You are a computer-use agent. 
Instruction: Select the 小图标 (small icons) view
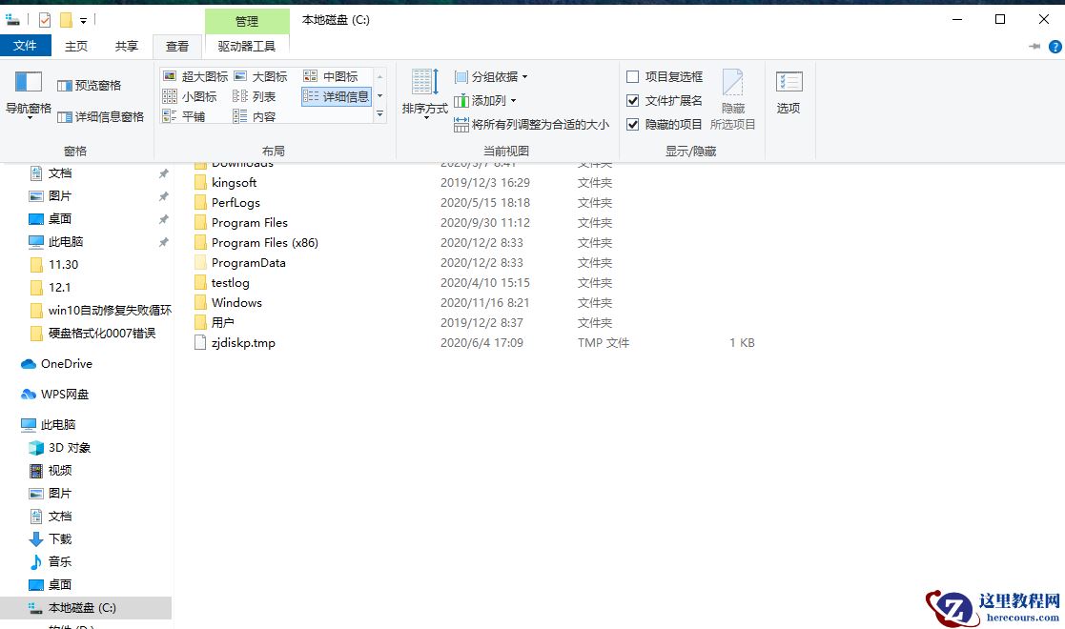coord(196,96)
